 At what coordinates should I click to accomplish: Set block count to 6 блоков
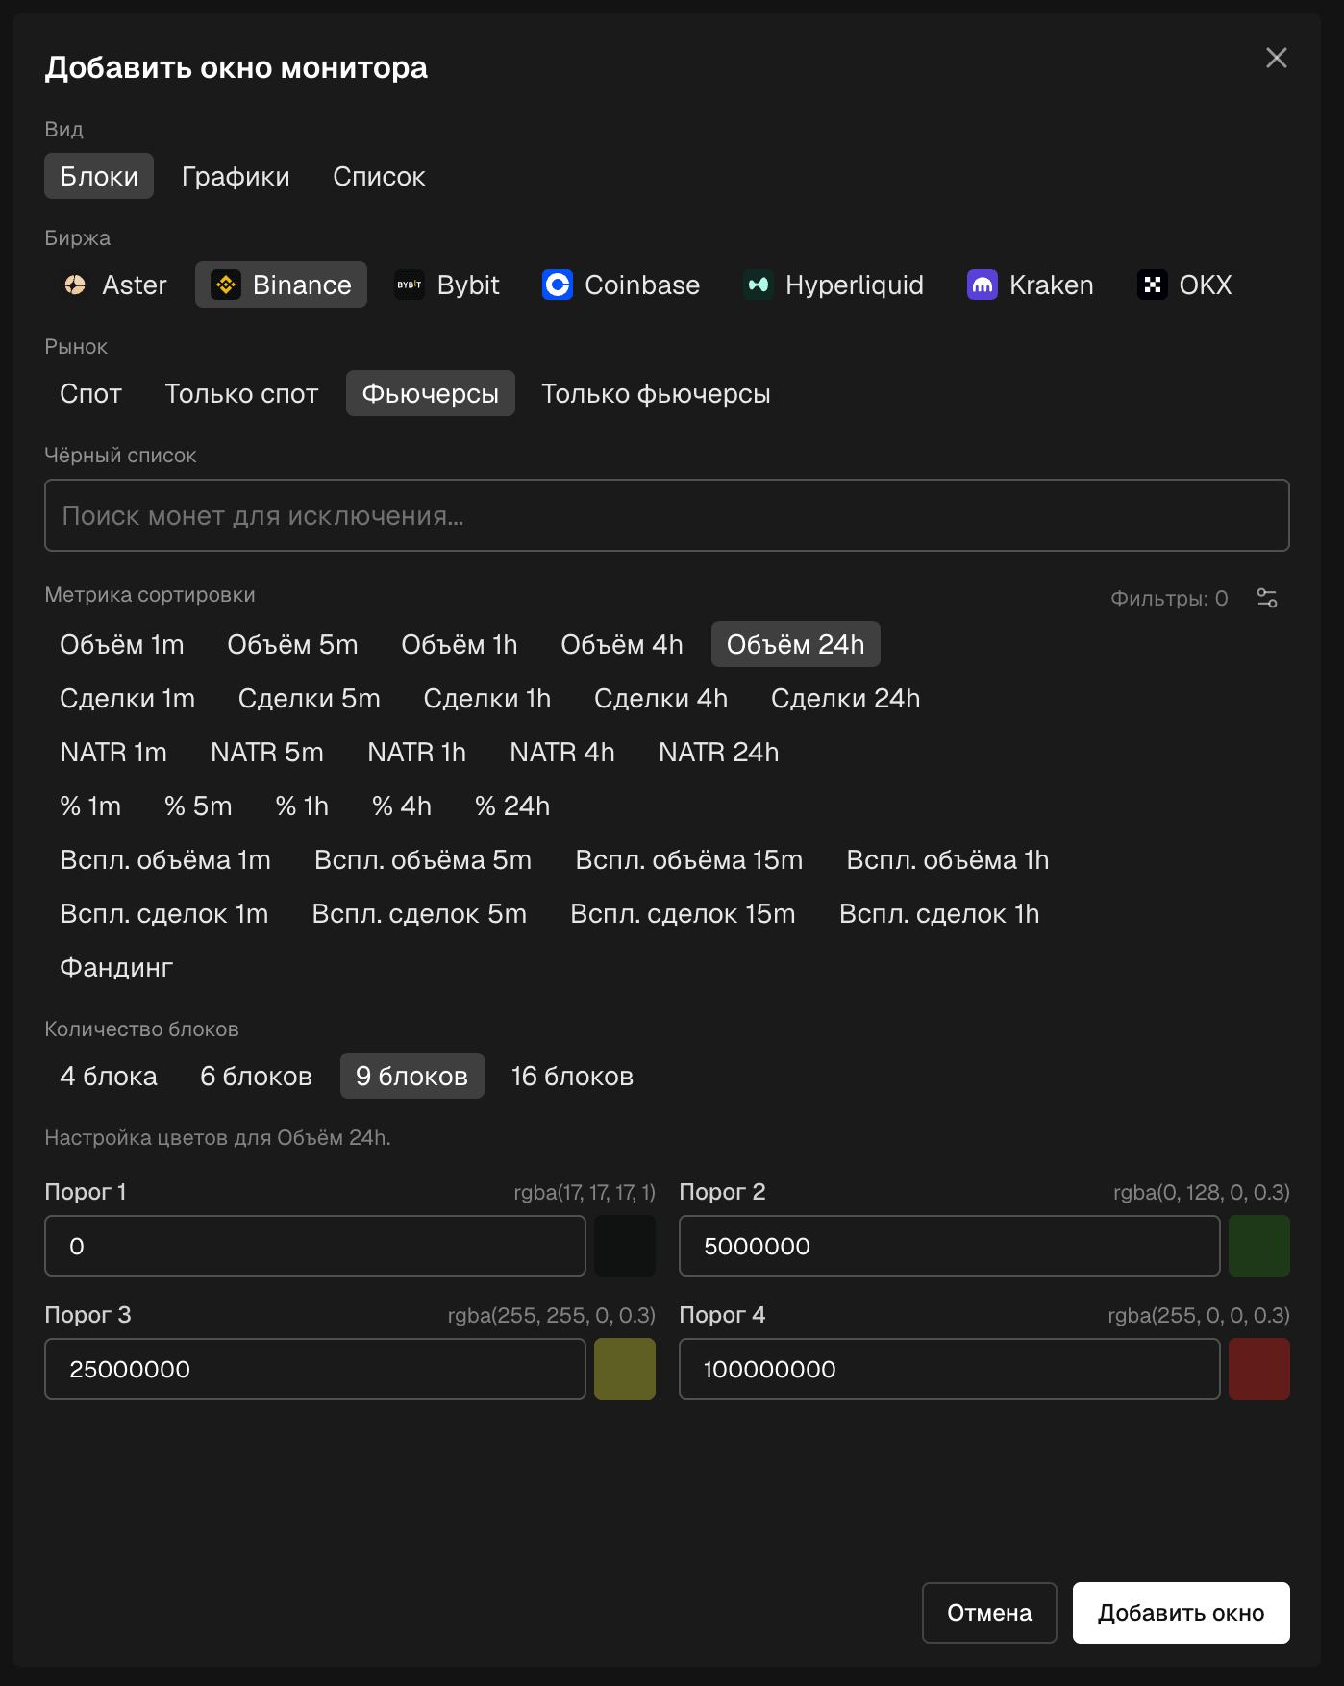[x=256, y=1077]
